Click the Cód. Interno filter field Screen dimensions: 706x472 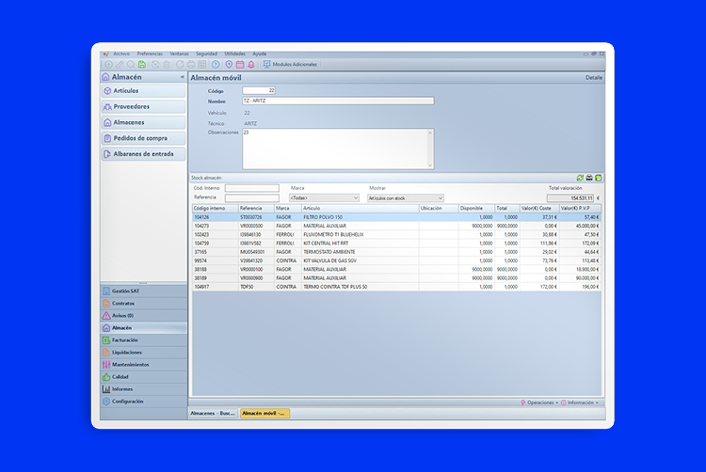(251, 188)
